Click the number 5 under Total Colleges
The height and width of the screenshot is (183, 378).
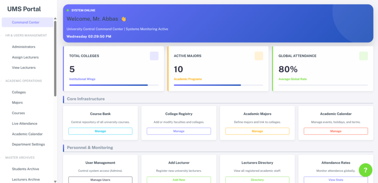72,70
